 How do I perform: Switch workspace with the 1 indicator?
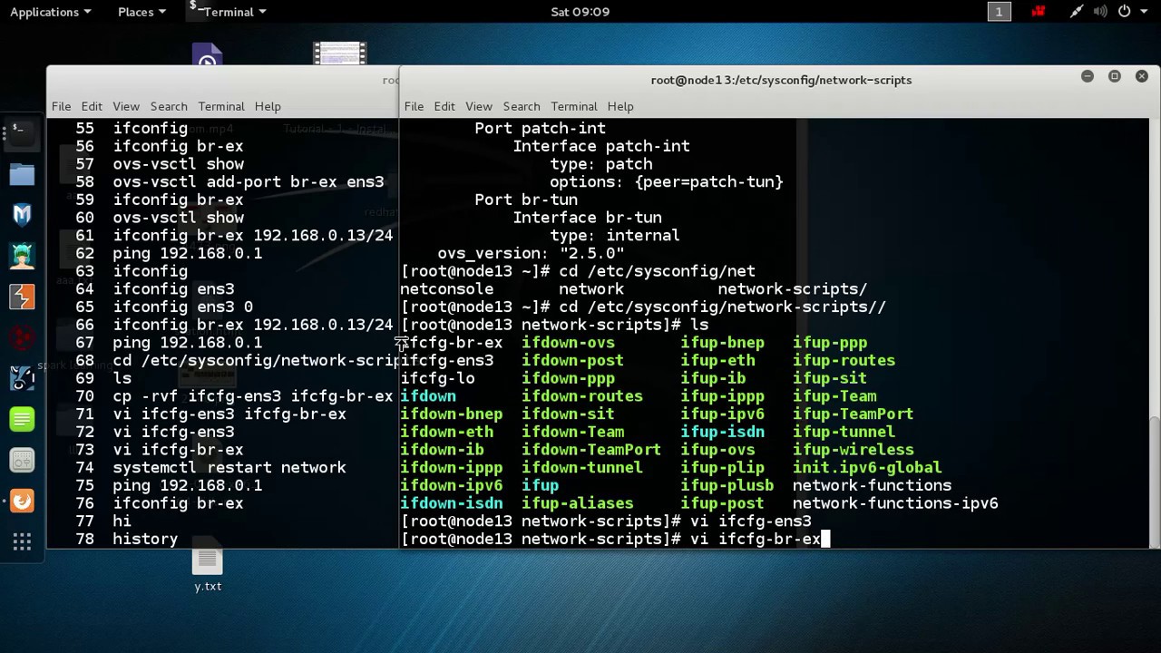click(999, 12)
